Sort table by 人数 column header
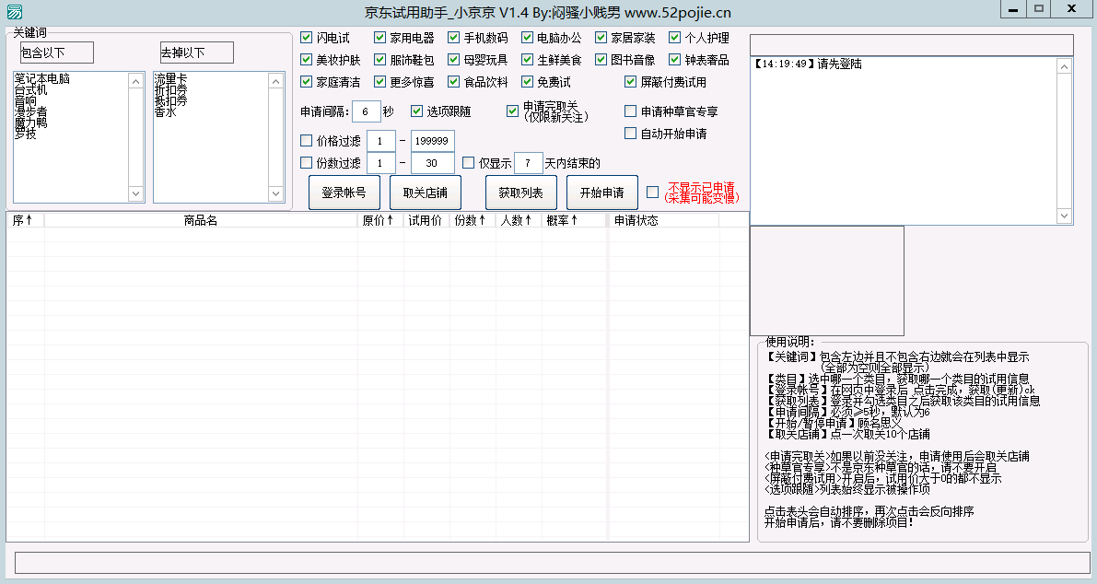 (519, 220)
